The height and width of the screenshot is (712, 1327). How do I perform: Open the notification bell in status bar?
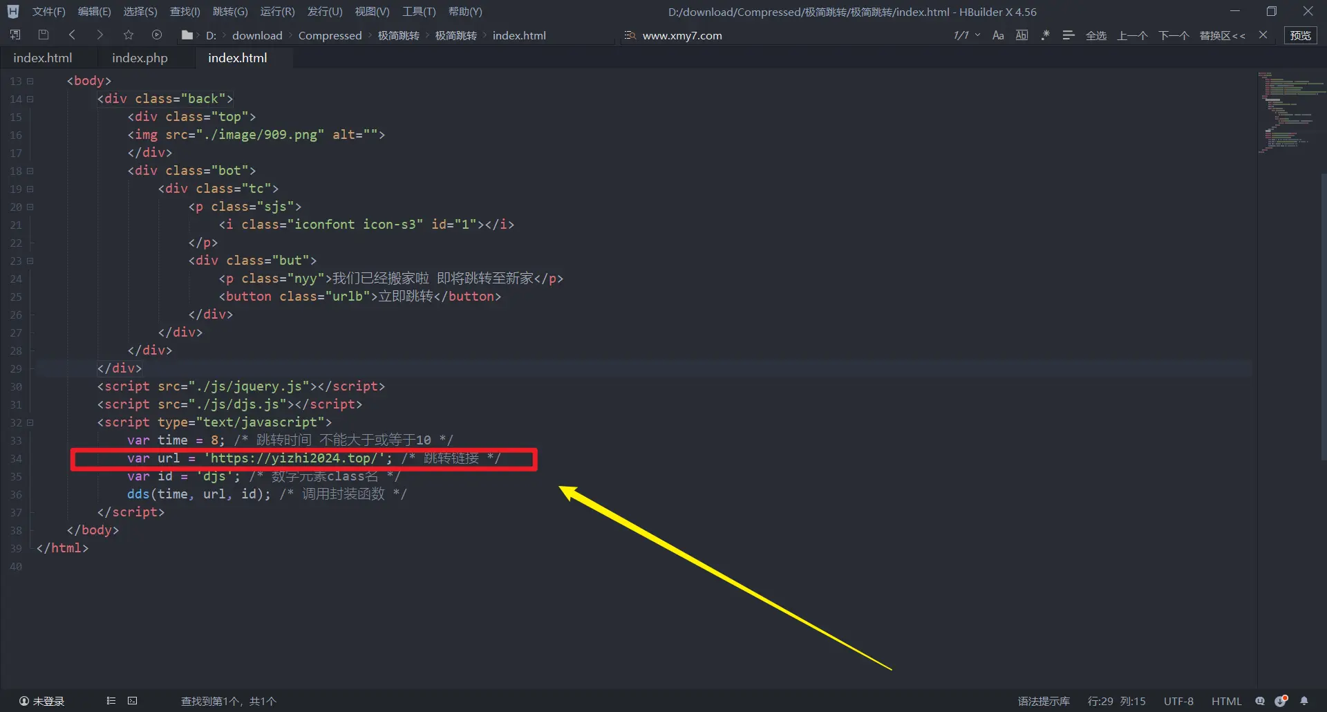[x=1304, y=701]
